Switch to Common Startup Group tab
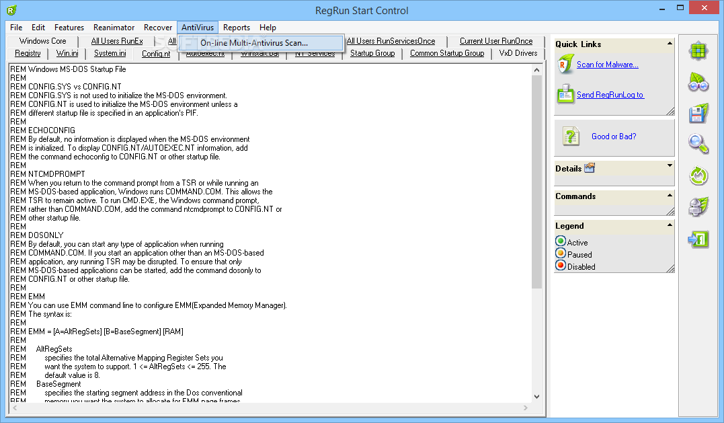 447,53
